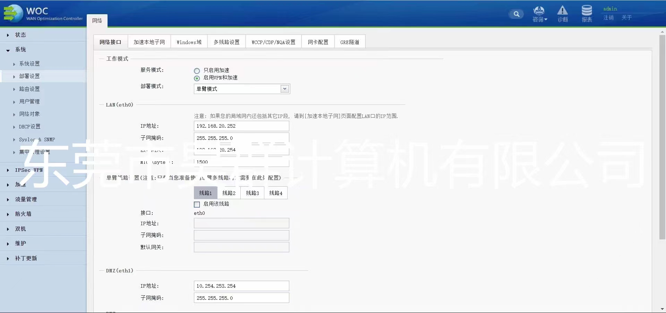
Task: Open the 部署模式 dropdown list
Action: (284, 89)
